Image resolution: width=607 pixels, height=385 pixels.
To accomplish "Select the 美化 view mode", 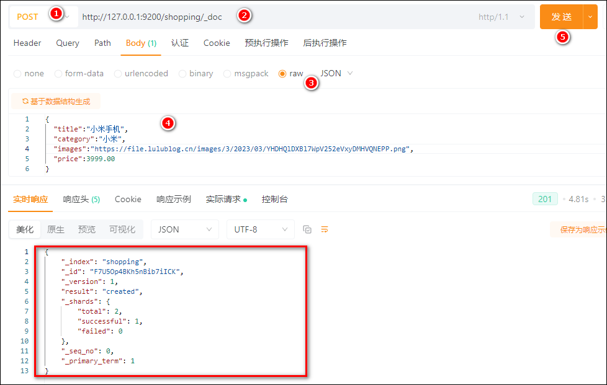I will [25, 229].
